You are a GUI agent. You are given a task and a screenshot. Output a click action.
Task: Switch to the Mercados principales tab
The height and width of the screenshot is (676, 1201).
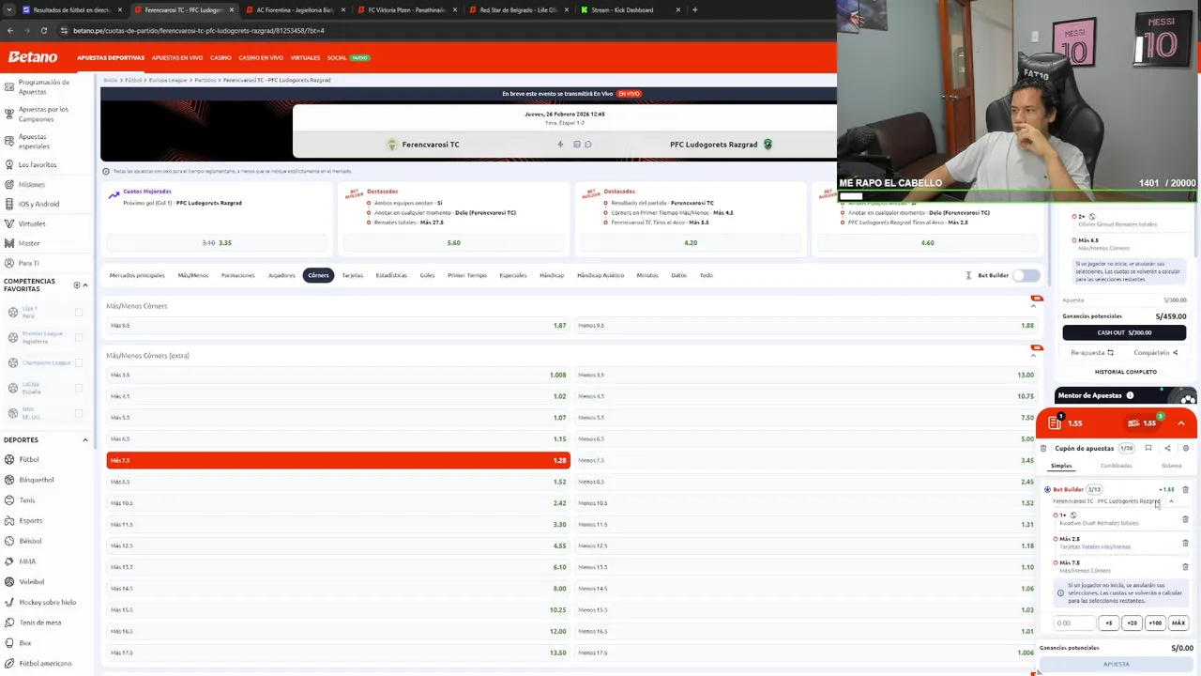tap(137, 275)
